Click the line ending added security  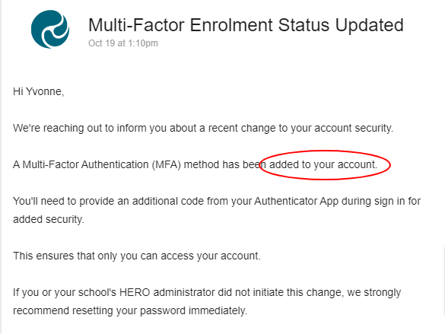point(49,219)
